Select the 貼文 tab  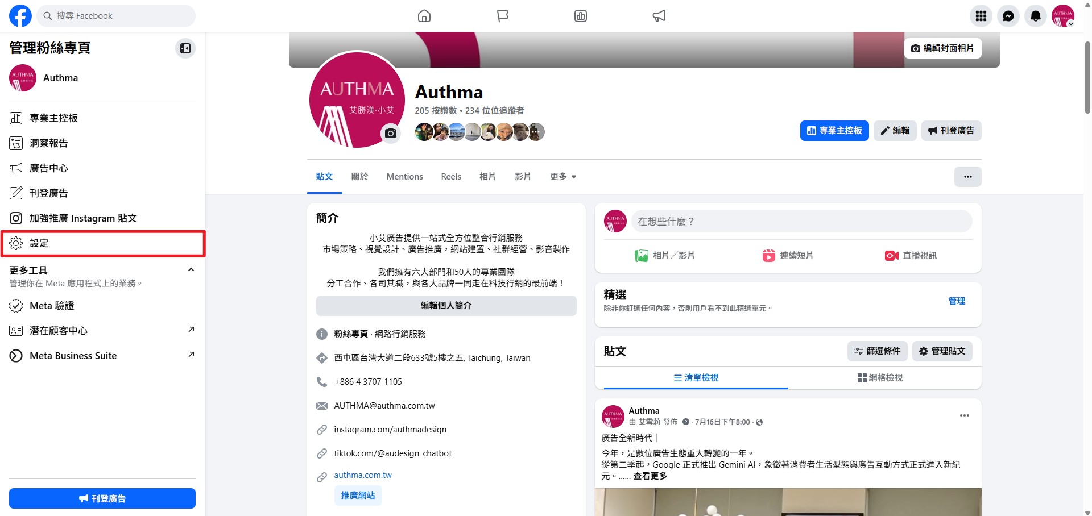click(x=324, y=177)
